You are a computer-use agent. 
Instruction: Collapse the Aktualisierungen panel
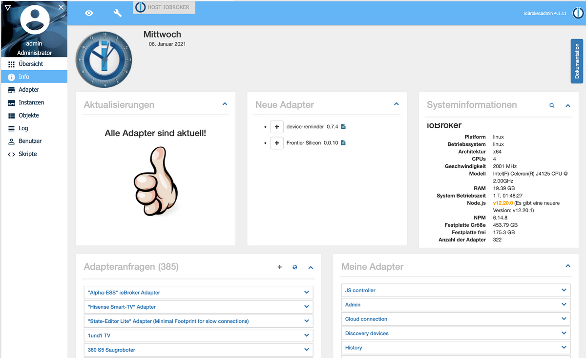pos(225,104)
